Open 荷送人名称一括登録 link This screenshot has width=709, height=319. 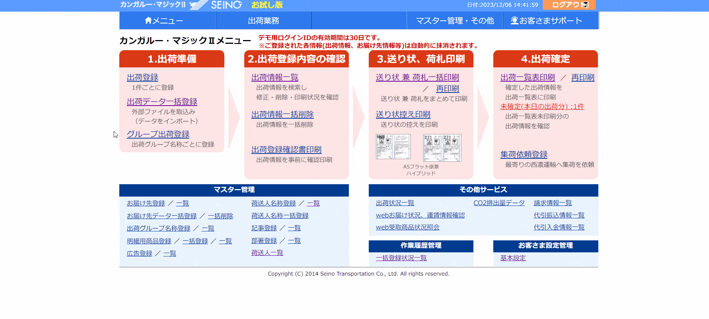coord(280,215)
